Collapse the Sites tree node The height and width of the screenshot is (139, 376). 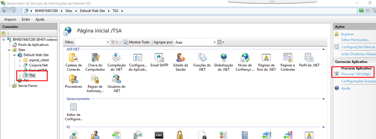(9, 50)
